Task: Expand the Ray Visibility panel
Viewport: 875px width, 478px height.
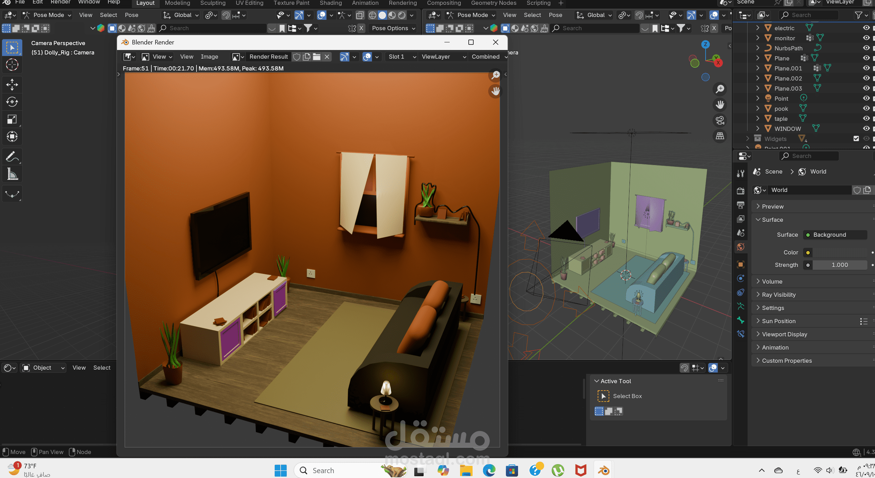Action: pos(778,295)
